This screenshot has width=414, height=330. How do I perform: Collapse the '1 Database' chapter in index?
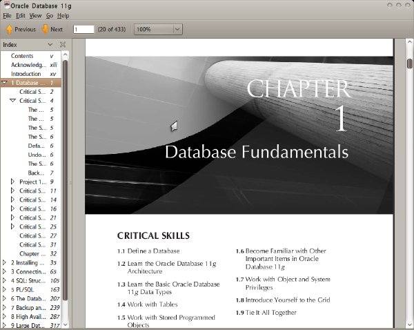click(x=4, y=83)
